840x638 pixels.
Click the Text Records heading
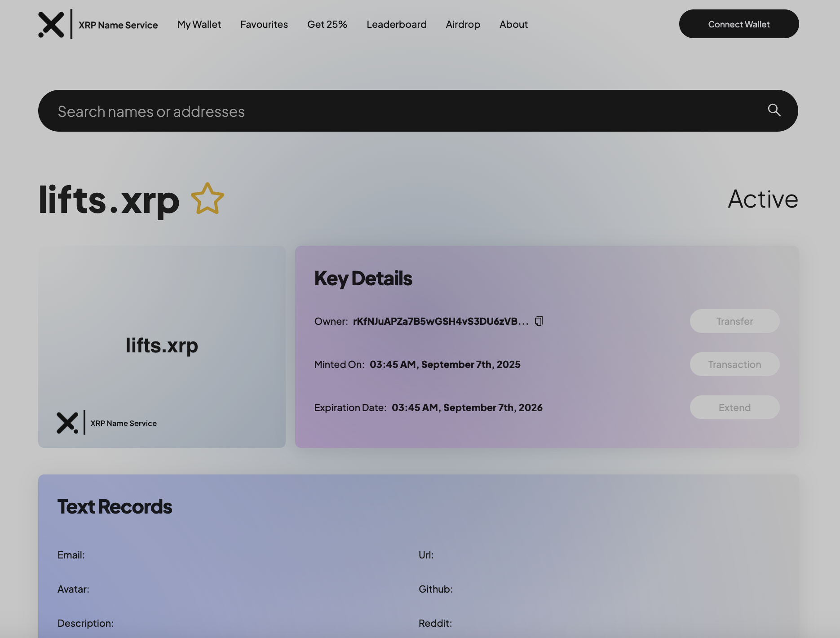point(115,506)
